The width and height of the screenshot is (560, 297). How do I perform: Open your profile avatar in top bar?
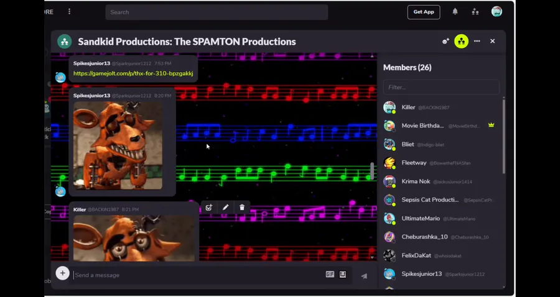click(x=497, y=11)
